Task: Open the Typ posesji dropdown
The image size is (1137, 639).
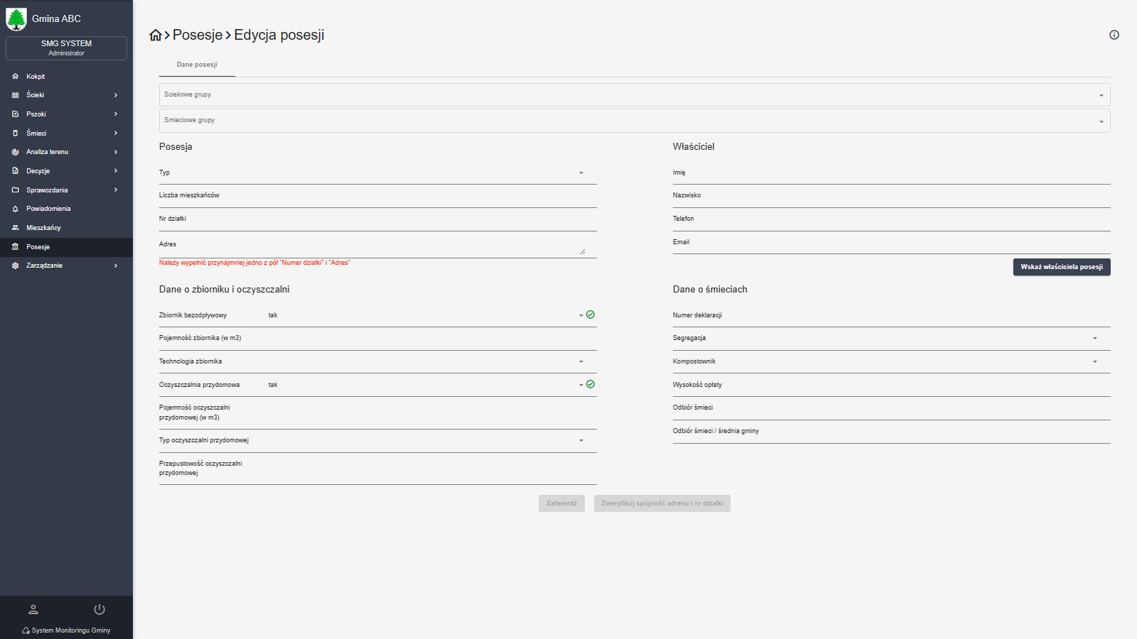Action: (377, 173)
